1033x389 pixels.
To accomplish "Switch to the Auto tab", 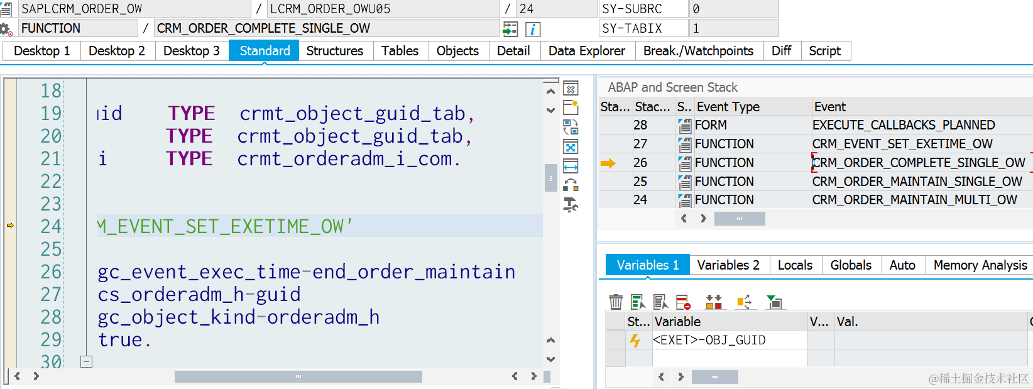I will 902,265.
